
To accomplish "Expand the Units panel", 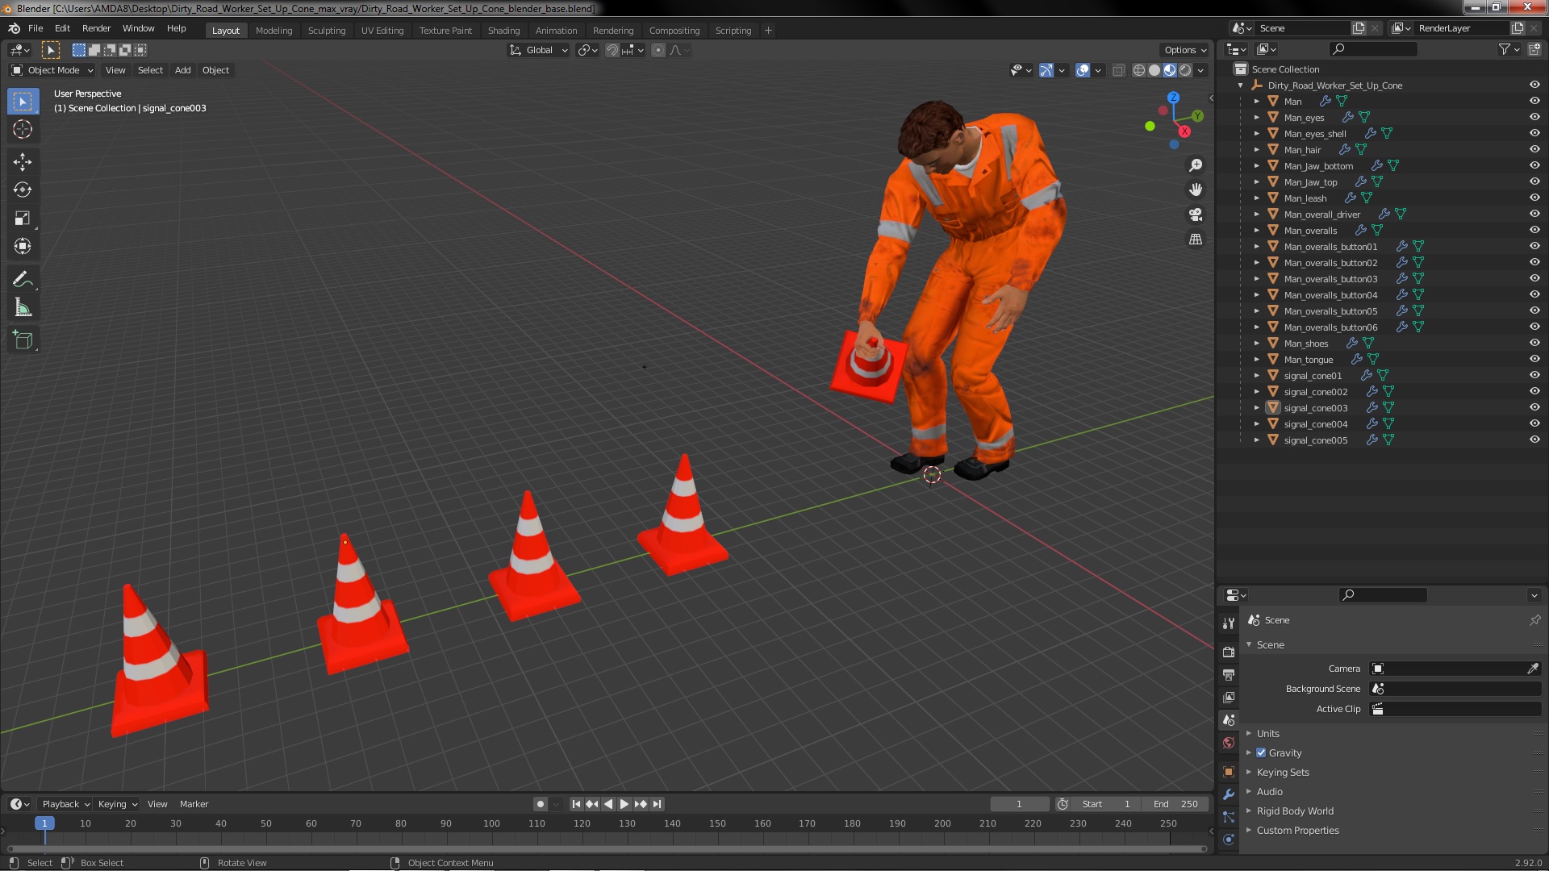I will tap(1267, 734).
